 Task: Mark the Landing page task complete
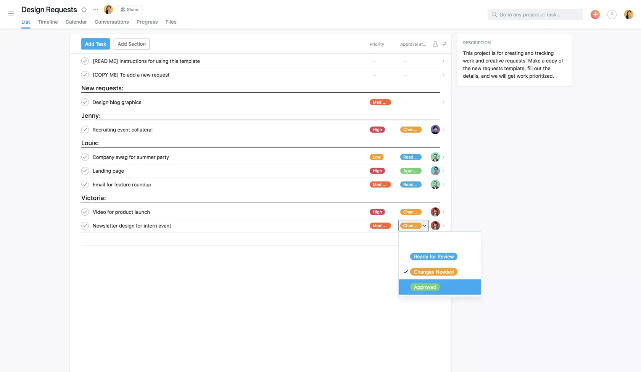(x=85, y=171)
